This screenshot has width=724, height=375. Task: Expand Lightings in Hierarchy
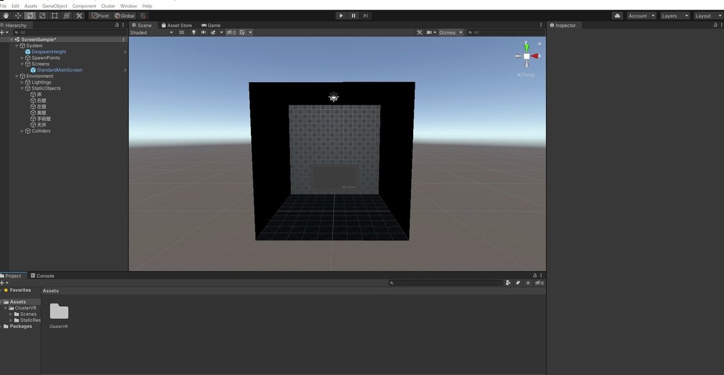click(22, 82)
